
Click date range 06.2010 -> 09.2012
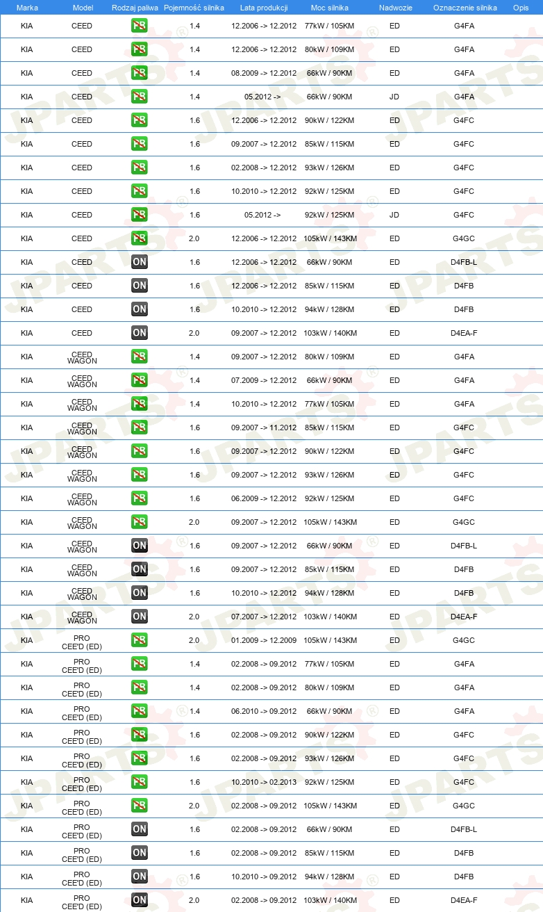pos(264,711)
